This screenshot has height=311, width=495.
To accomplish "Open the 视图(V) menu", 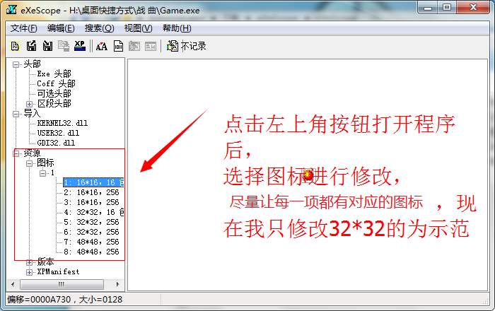I will coord(139,28).
